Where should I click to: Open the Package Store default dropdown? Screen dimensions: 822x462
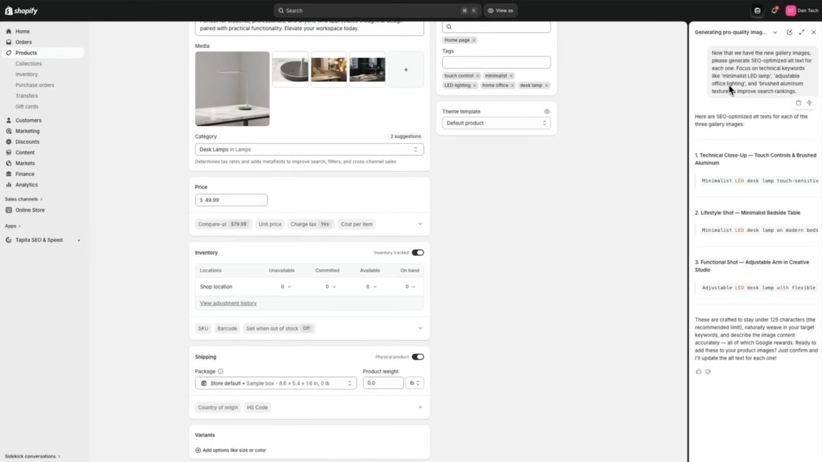point(276,383)
